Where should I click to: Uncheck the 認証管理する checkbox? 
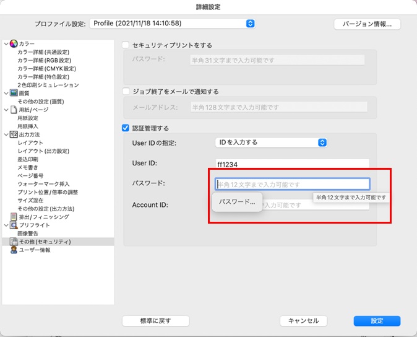[x=126, y=128]
